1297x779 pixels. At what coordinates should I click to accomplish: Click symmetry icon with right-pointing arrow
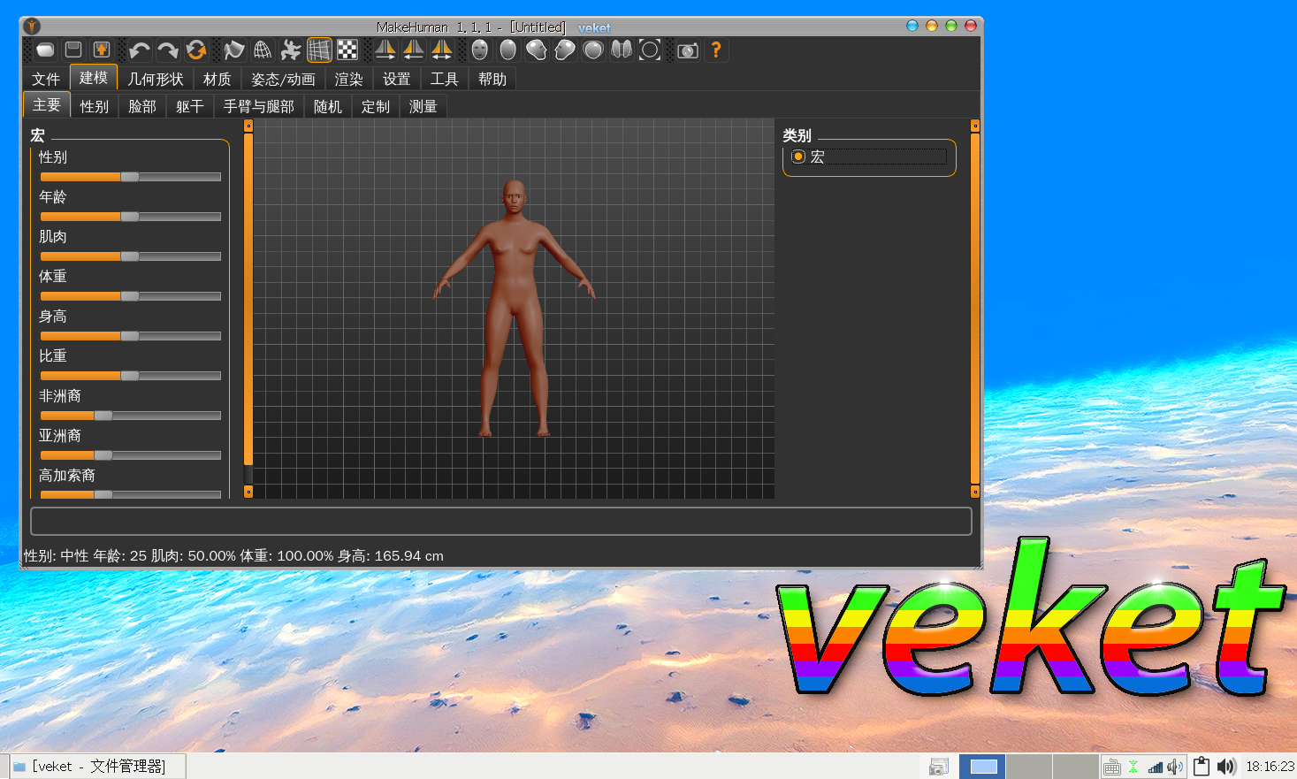click(x=385, y=50)
